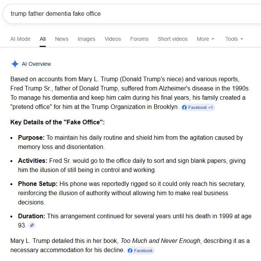The height and width of the screenshot is (261, 261).
Task: Switch to the AI Mode tab
Action: pos(20,39)
